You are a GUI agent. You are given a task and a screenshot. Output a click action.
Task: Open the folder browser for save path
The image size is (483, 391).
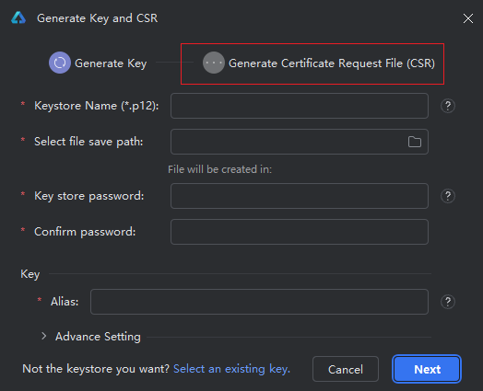pos(414,142)
